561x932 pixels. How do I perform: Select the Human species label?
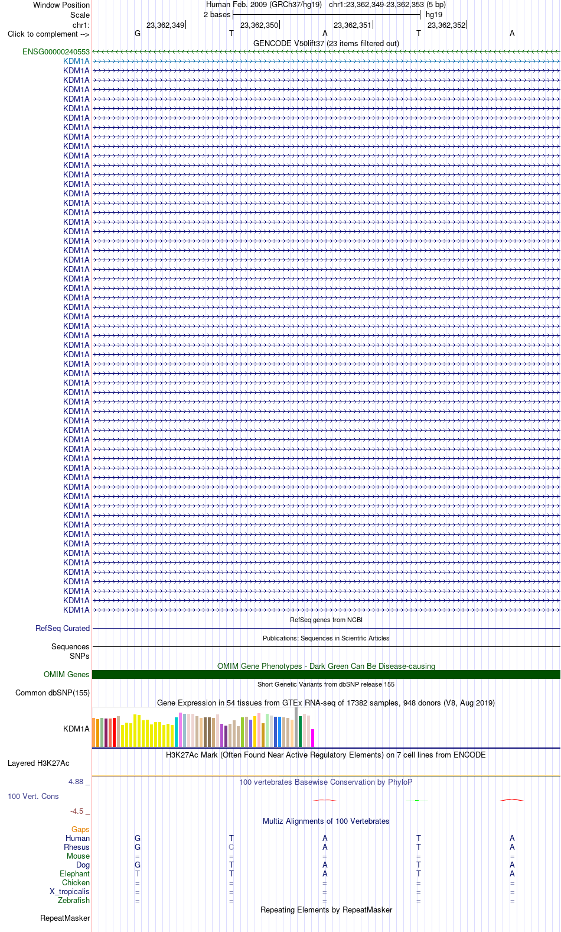pyautogui.click(x=78, y=839)
